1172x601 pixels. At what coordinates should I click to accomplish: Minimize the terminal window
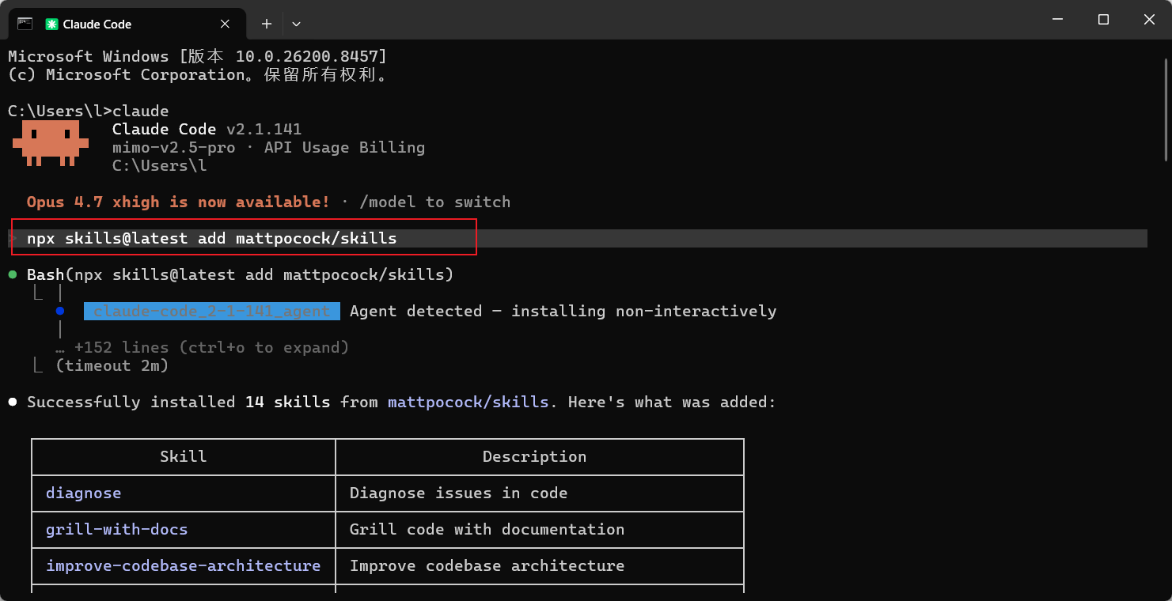[1056, 20]
